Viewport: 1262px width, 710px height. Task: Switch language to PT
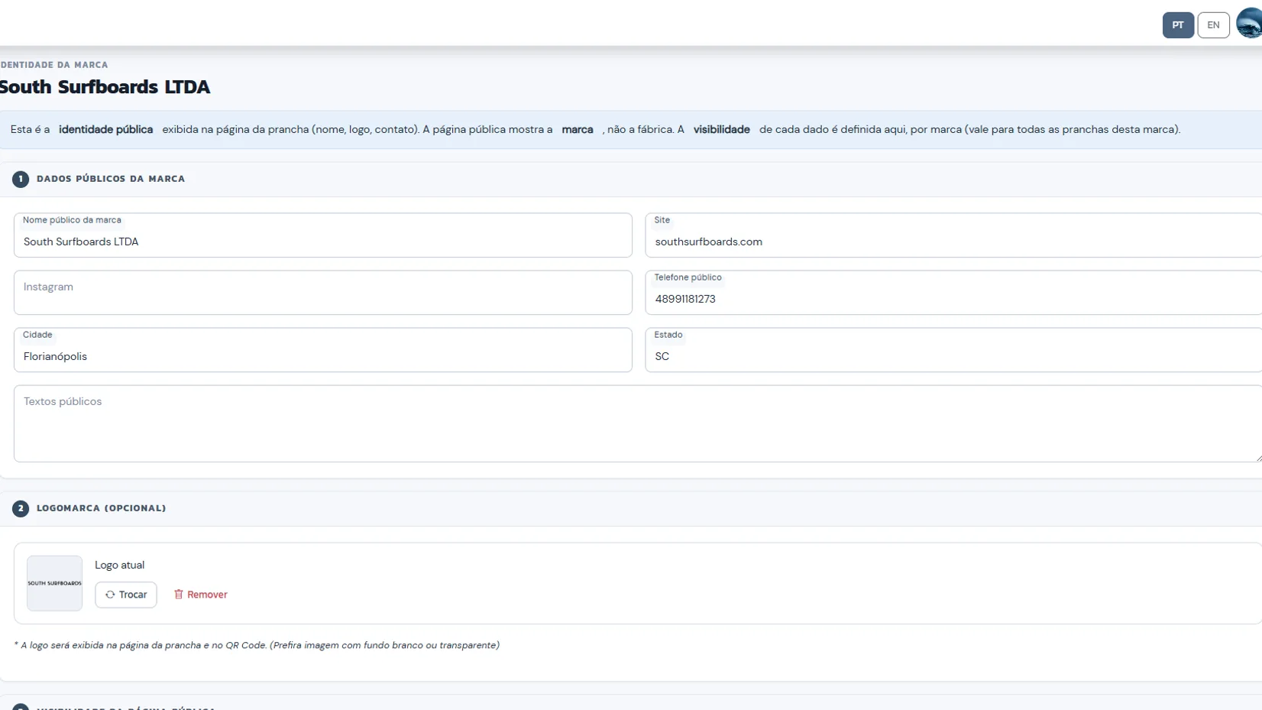tap(1178, 25)
